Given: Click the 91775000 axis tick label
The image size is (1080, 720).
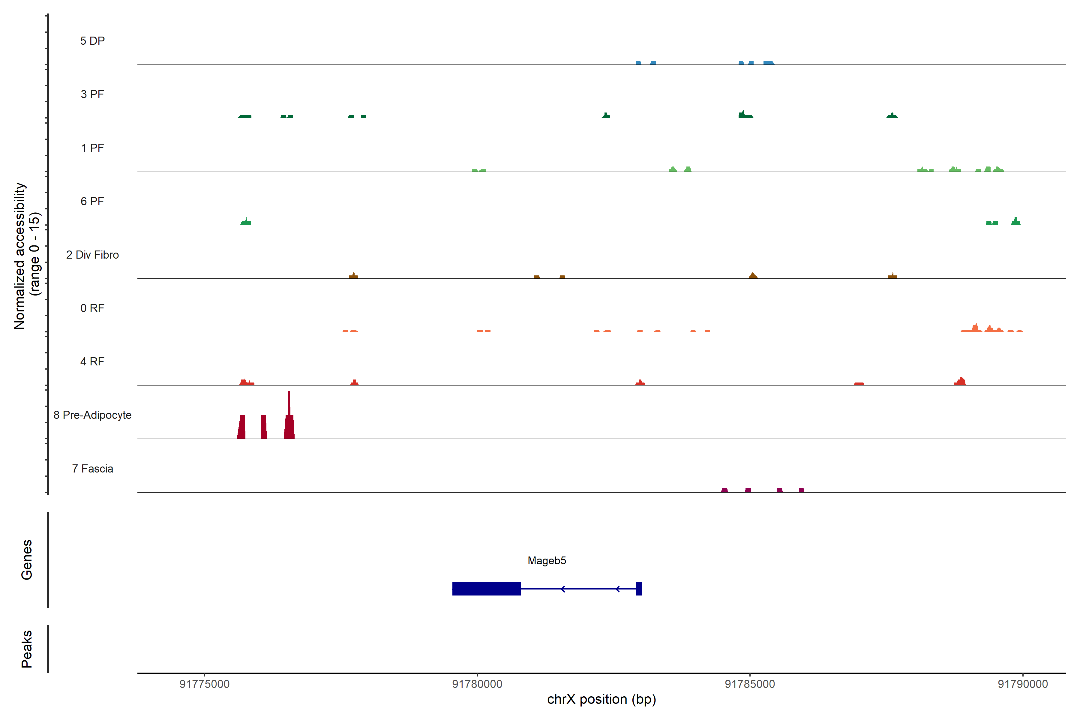Looking at the screenshot, I should tap(204, 684).
